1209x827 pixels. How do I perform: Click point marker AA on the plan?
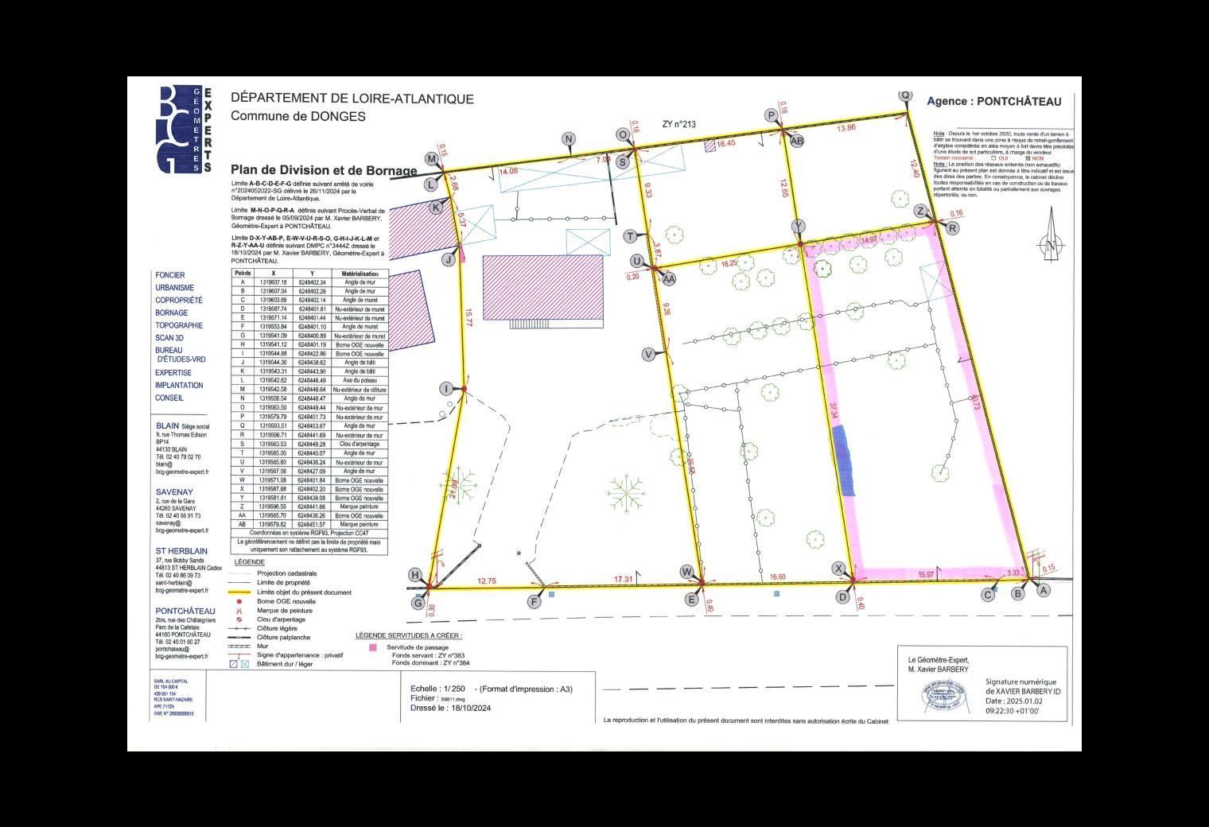pos(669,278)
